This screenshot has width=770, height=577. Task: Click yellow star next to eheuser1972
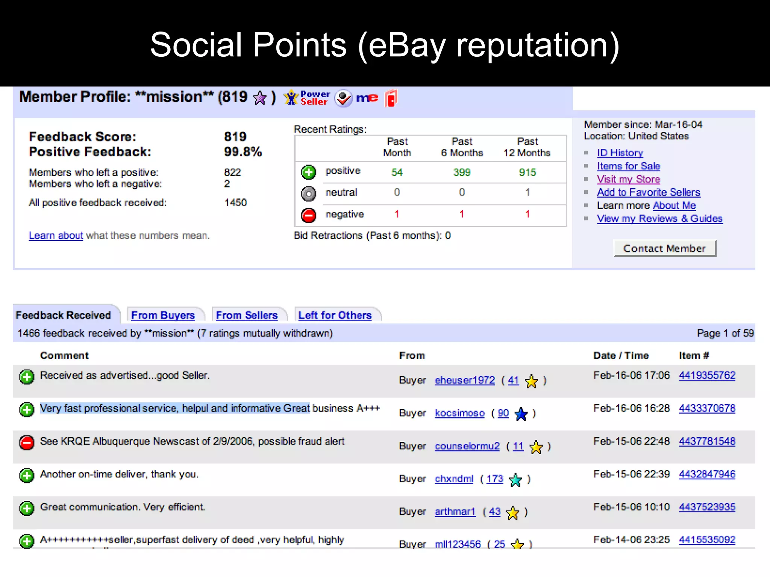click(x=531, y=381)
